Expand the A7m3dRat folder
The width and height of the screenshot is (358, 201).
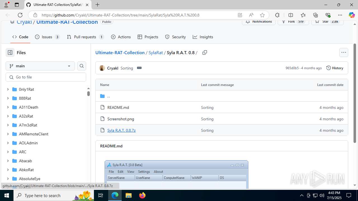click(8, 125)
